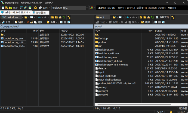
Task: Delete selected local file with red X
Action: click(28, 22)
